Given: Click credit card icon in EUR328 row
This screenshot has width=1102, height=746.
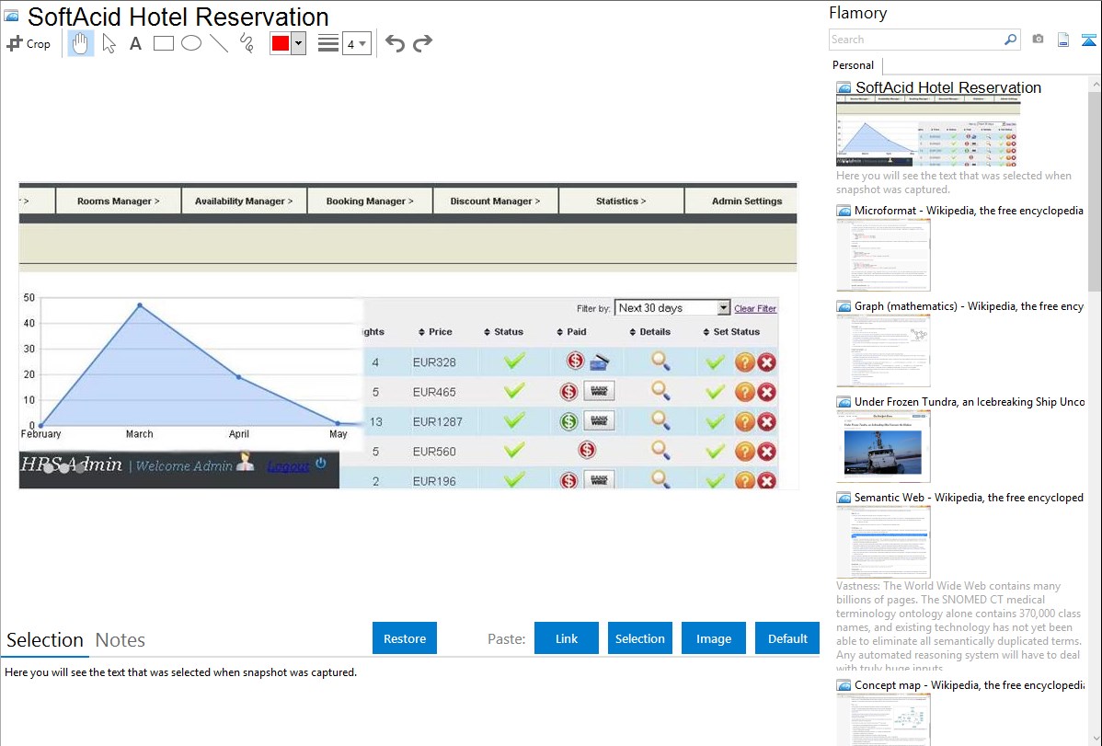Looking at the screenshot, I should click(x=600, y=362).
